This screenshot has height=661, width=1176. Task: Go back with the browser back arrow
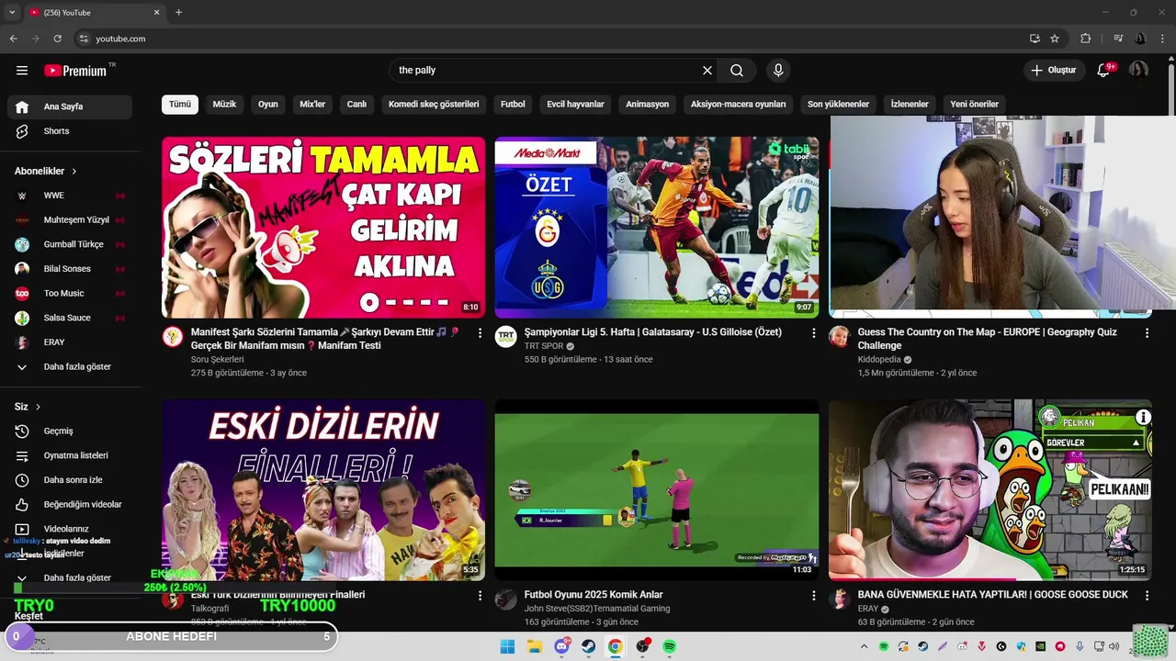(13, 39)
